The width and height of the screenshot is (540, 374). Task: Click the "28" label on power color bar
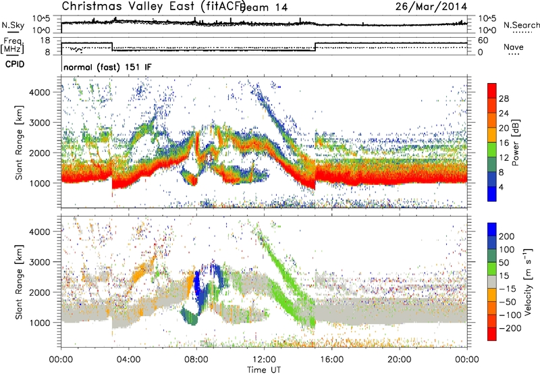pos(504,99)
